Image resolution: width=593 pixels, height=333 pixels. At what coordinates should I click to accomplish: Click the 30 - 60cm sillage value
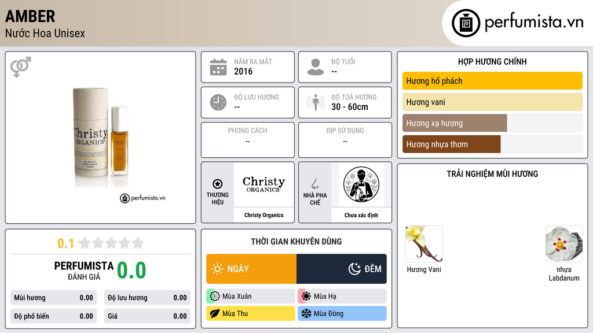click(350, 107)
